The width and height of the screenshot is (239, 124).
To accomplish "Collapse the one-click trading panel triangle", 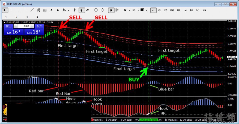I will pos(5,22).
